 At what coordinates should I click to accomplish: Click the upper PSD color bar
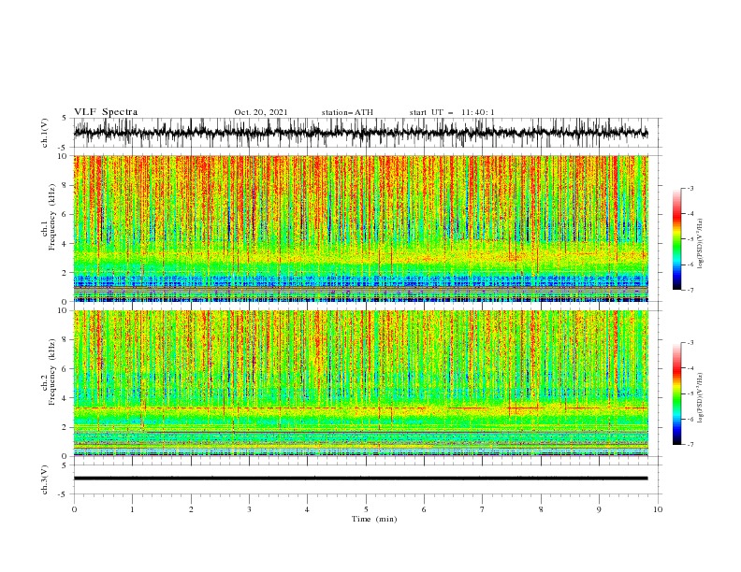(x=677, y=239)
